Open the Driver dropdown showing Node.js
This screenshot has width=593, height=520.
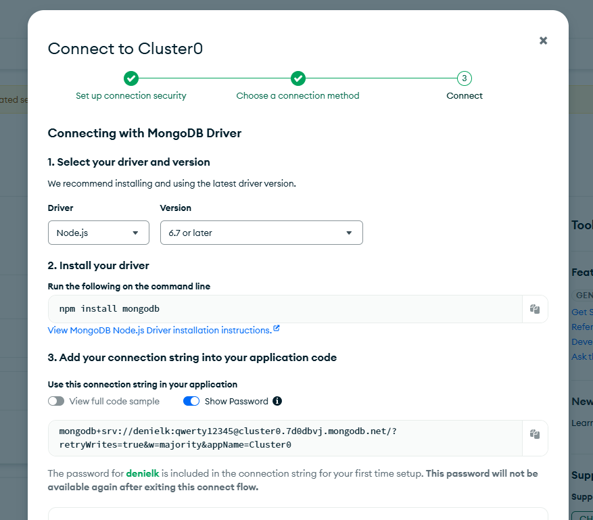coord(98,233)
